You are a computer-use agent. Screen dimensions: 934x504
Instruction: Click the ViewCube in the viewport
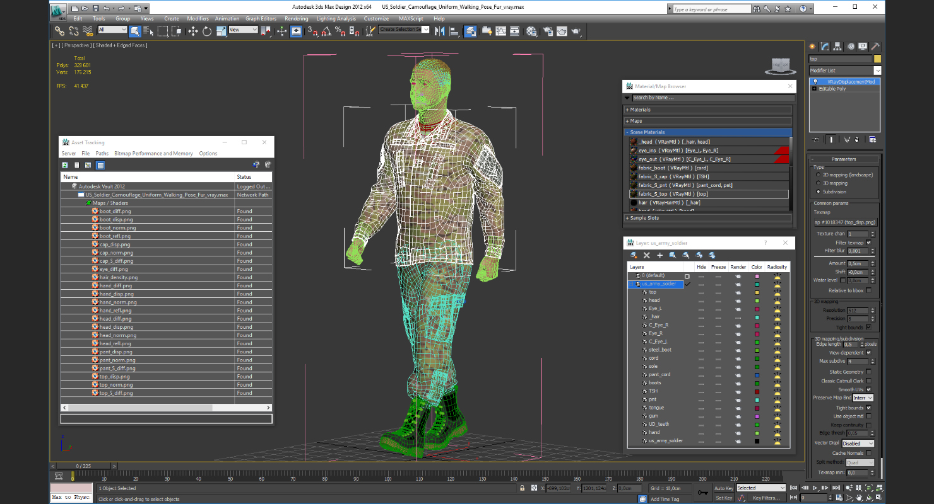[x=781, y=65]
